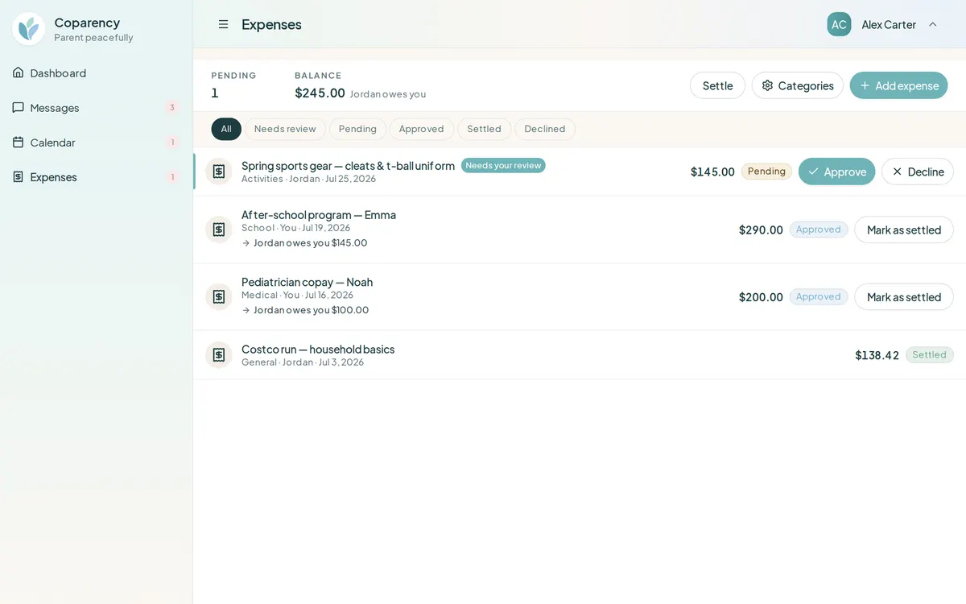Click the Coparency leaf logo
The image size is (966, 604).
tap(29, 29)
